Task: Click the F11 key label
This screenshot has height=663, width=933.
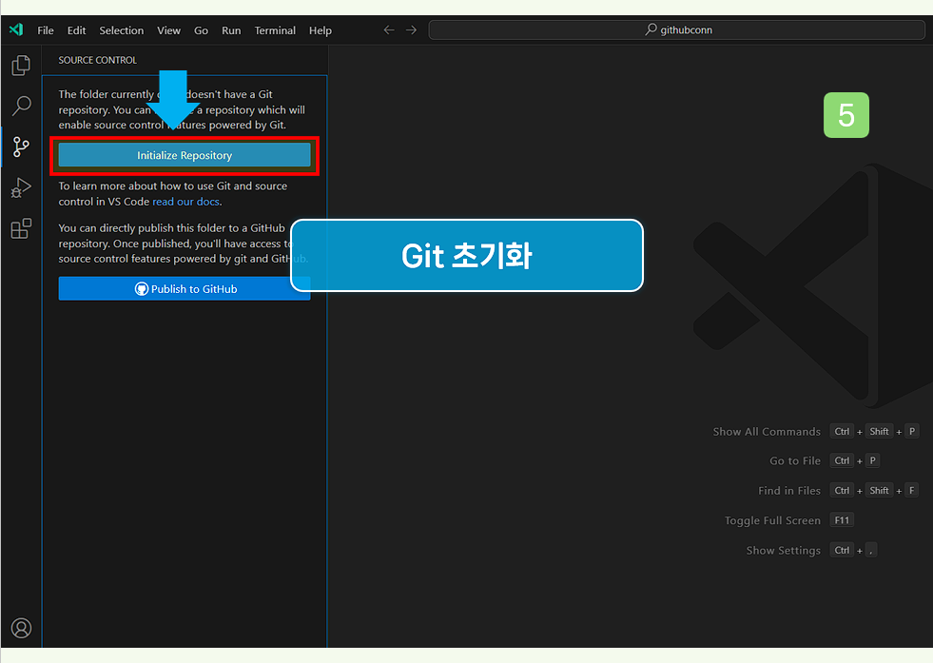Action: (x=842, y=520)
